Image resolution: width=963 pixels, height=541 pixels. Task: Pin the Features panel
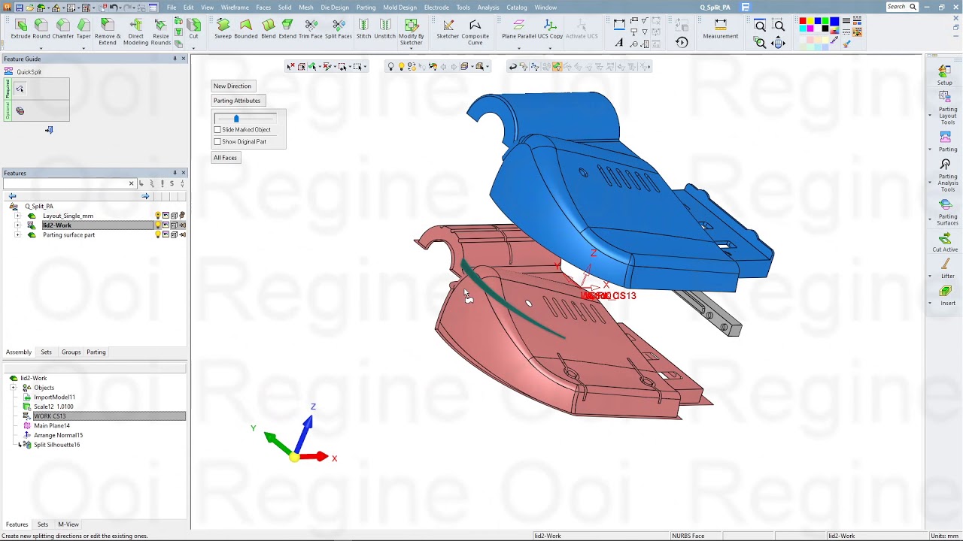pyautogui.click(x=175, y=173)
